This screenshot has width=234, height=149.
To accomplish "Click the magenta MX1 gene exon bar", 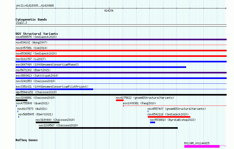I will 202,146.
